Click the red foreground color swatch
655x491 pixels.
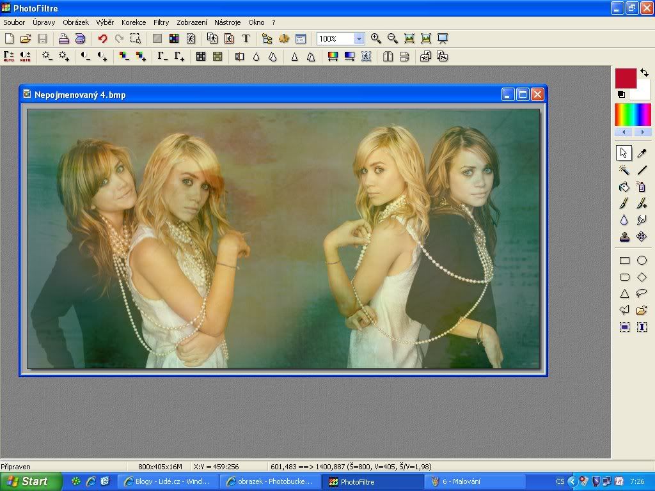(626, 78)
